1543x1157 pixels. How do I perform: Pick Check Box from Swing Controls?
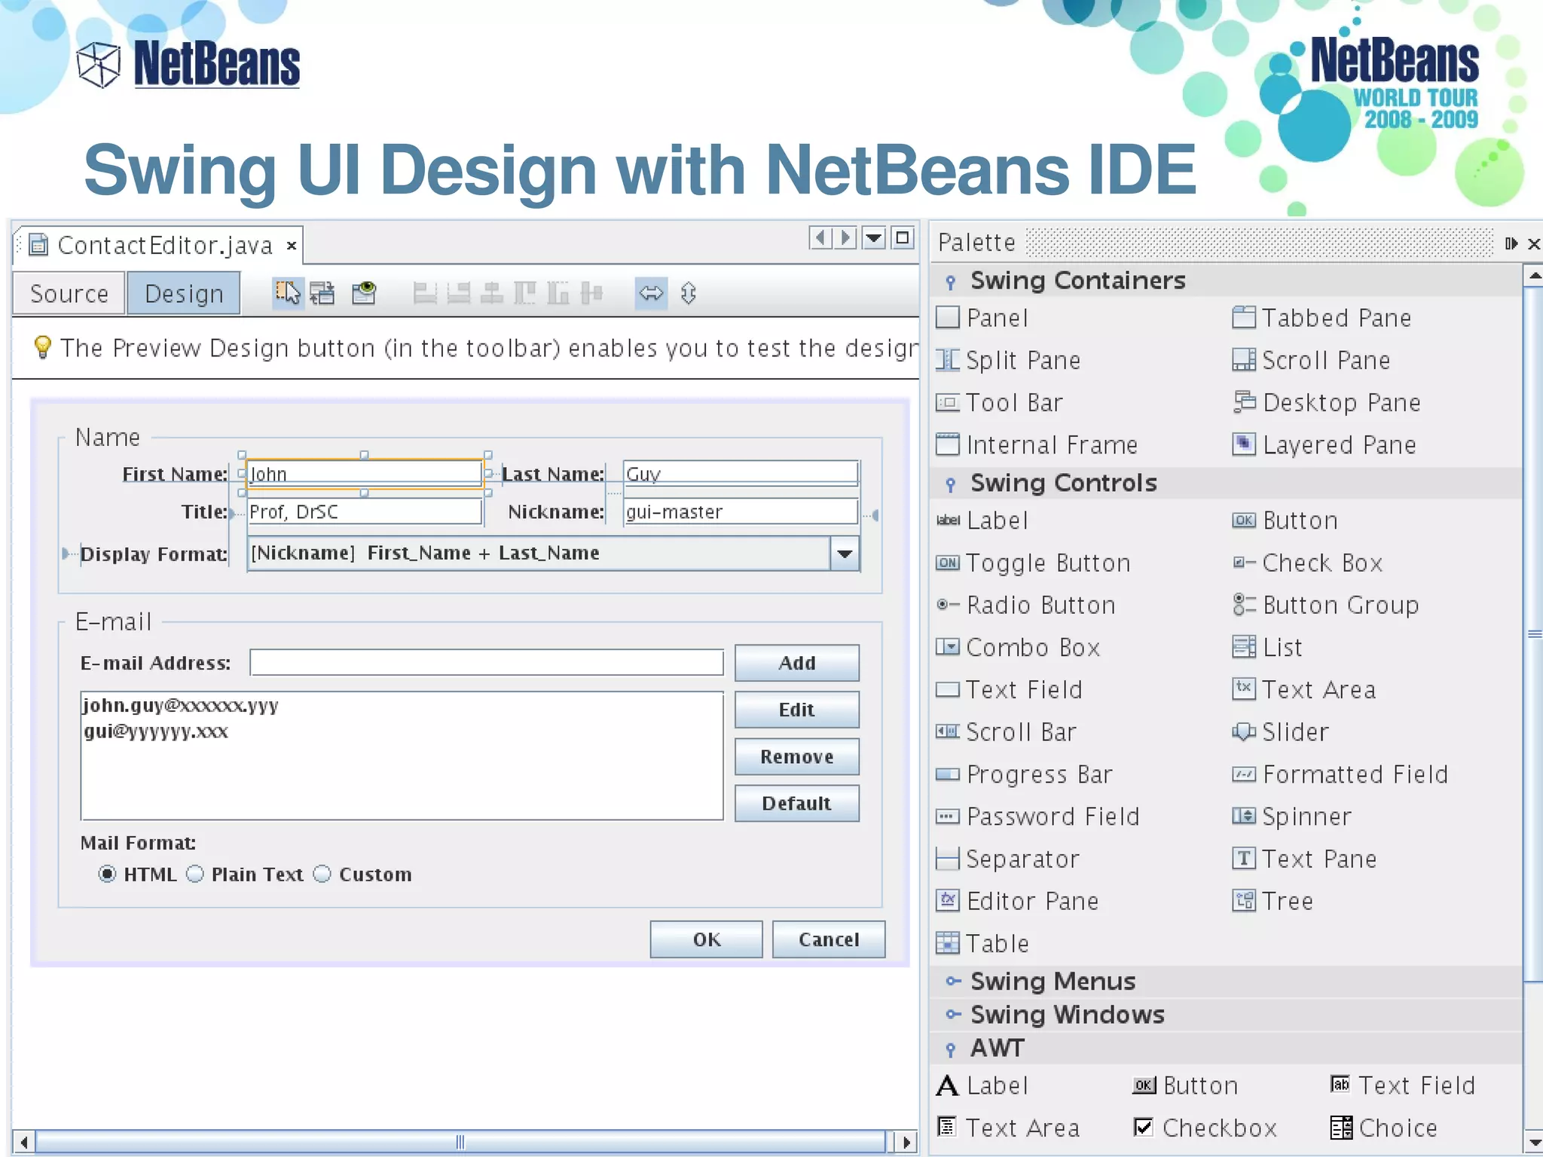coord(1308,563)
